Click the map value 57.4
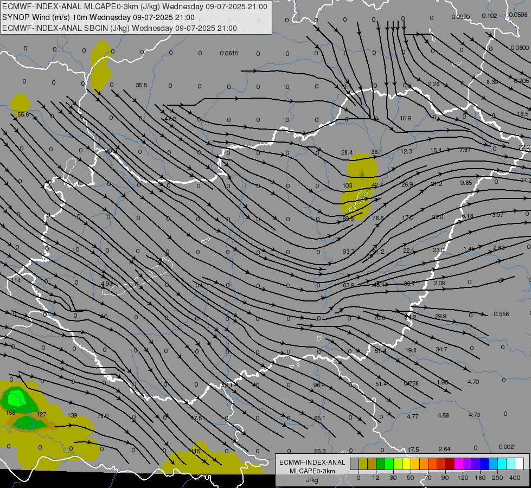 [x=381, y=351]
